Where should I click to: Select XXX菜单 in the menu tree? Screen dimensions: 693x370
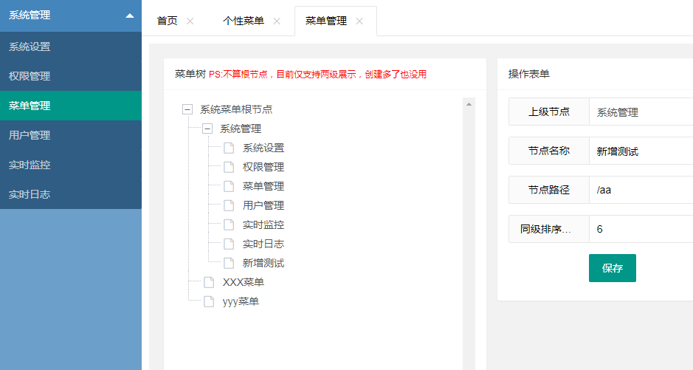(243, 282)
